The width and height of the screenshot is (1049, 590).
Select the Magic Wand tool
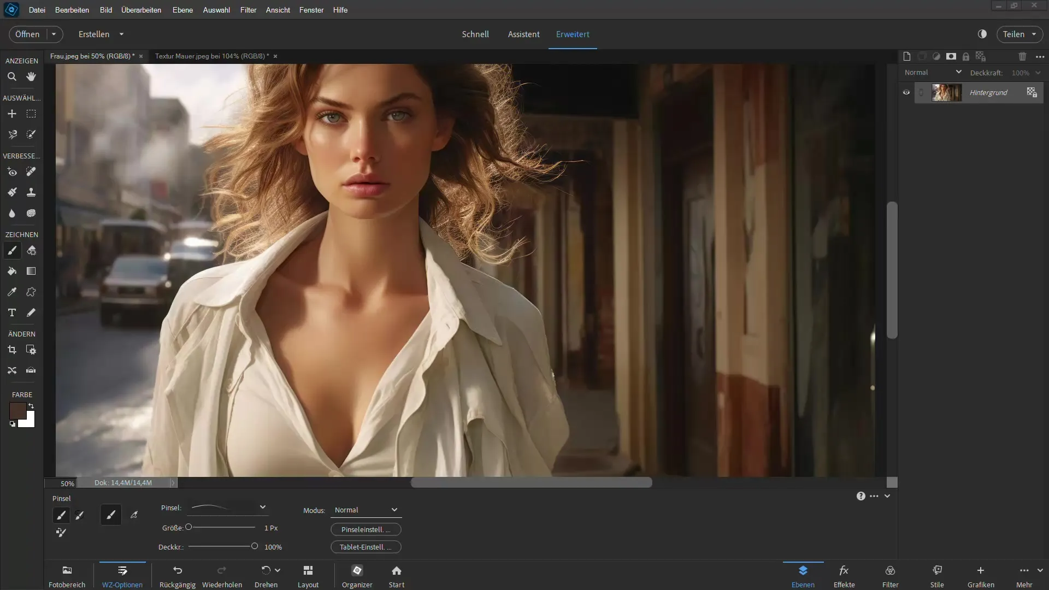click(x=31, y=134)
